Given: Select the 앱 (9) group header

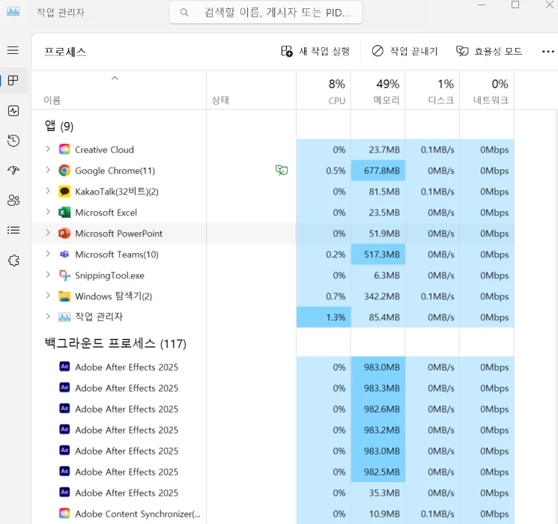Looking at the screenshot, I should [58, 126].
